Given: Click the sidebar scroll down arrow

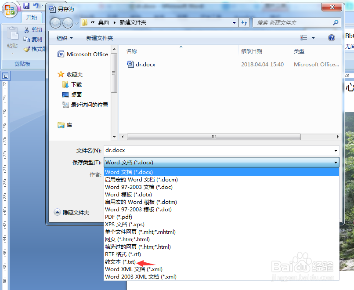Looking at the screenshot, I should click(114, 137).
